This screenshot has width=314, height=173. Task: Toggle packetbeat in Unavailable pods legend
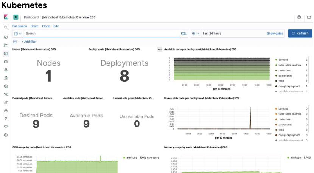(285, 125)
